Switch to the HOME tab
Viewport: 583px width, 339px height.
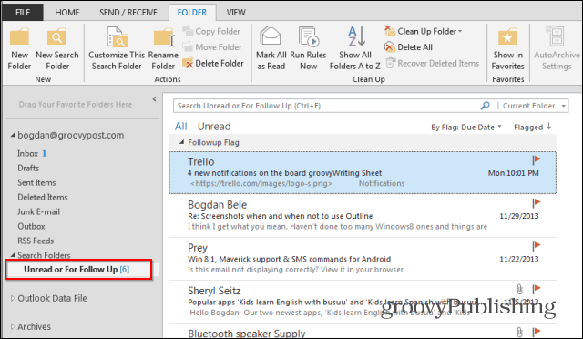pos(66,13)
